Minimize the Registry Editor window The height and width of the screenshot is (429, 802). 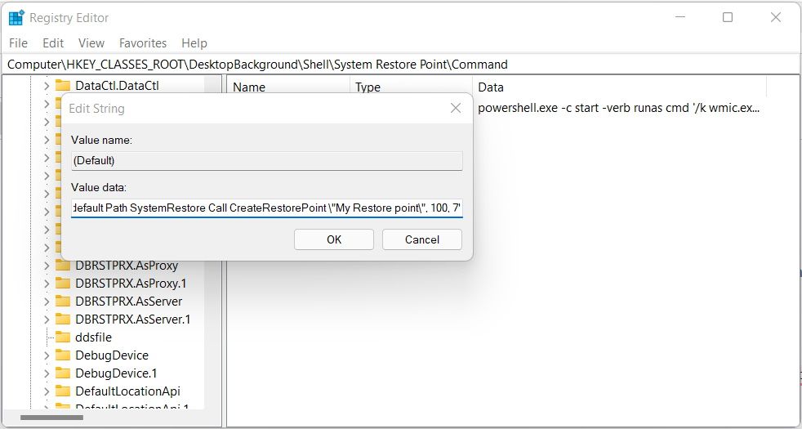679,17
